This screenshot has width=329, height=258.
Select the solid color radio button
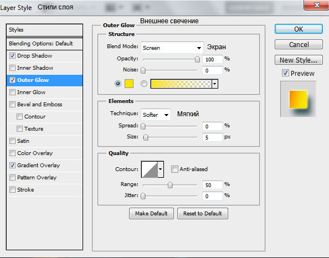pyautogui.click(x=118, y=84)
